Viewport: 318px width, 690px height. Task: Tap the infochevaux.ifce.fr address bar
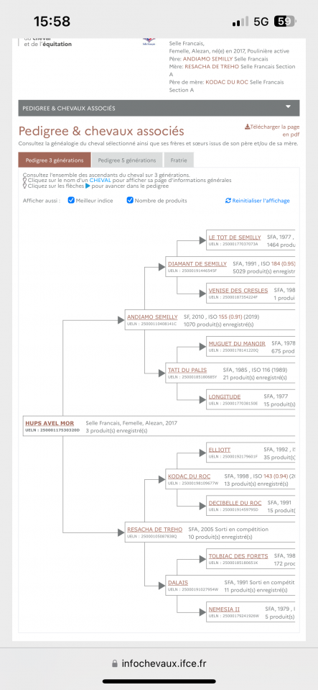(159, 663)
